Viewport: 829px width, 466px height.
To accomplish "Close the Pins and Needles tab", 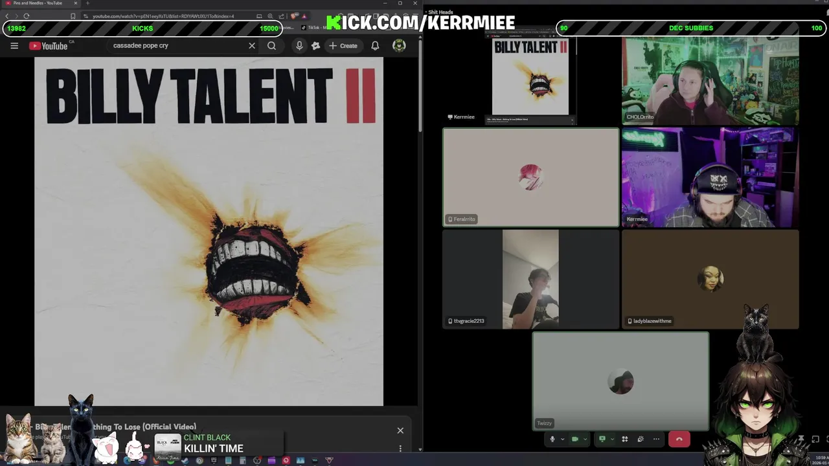I will (x=76, y=3).
